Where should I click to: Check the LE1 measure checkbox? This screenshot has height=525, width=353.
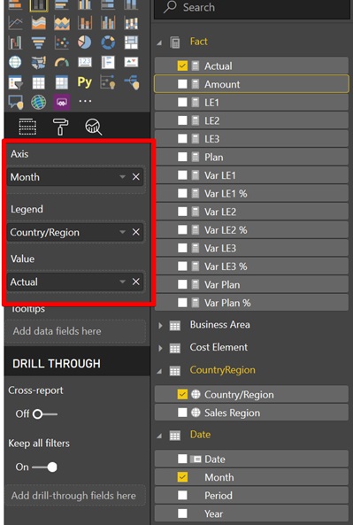click(x=182, y=102)
